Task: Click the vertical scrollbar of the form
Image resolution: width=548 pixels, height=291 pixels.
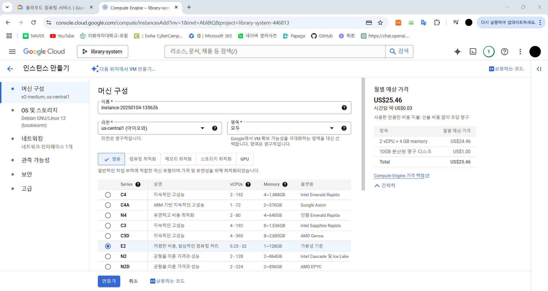Action: [363, 134]
